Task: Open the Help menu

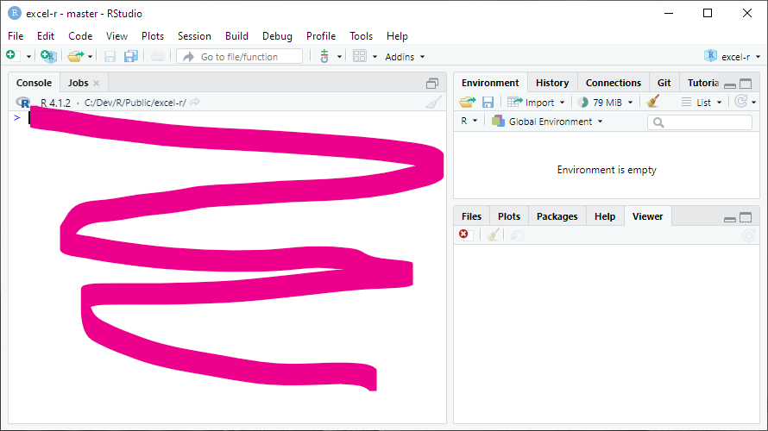Action: pos(397,36)
